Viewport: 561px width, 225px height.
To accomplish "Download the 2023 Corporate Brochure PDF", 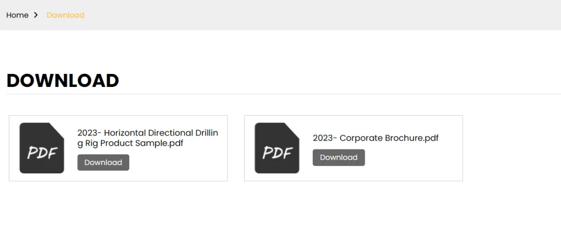I will pyautogui.click(x=339, y=157).
